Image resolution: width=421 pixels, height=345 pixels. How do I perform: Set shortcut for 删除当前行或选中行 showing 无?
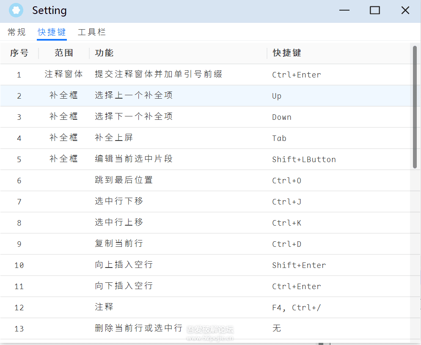[277, 328]
